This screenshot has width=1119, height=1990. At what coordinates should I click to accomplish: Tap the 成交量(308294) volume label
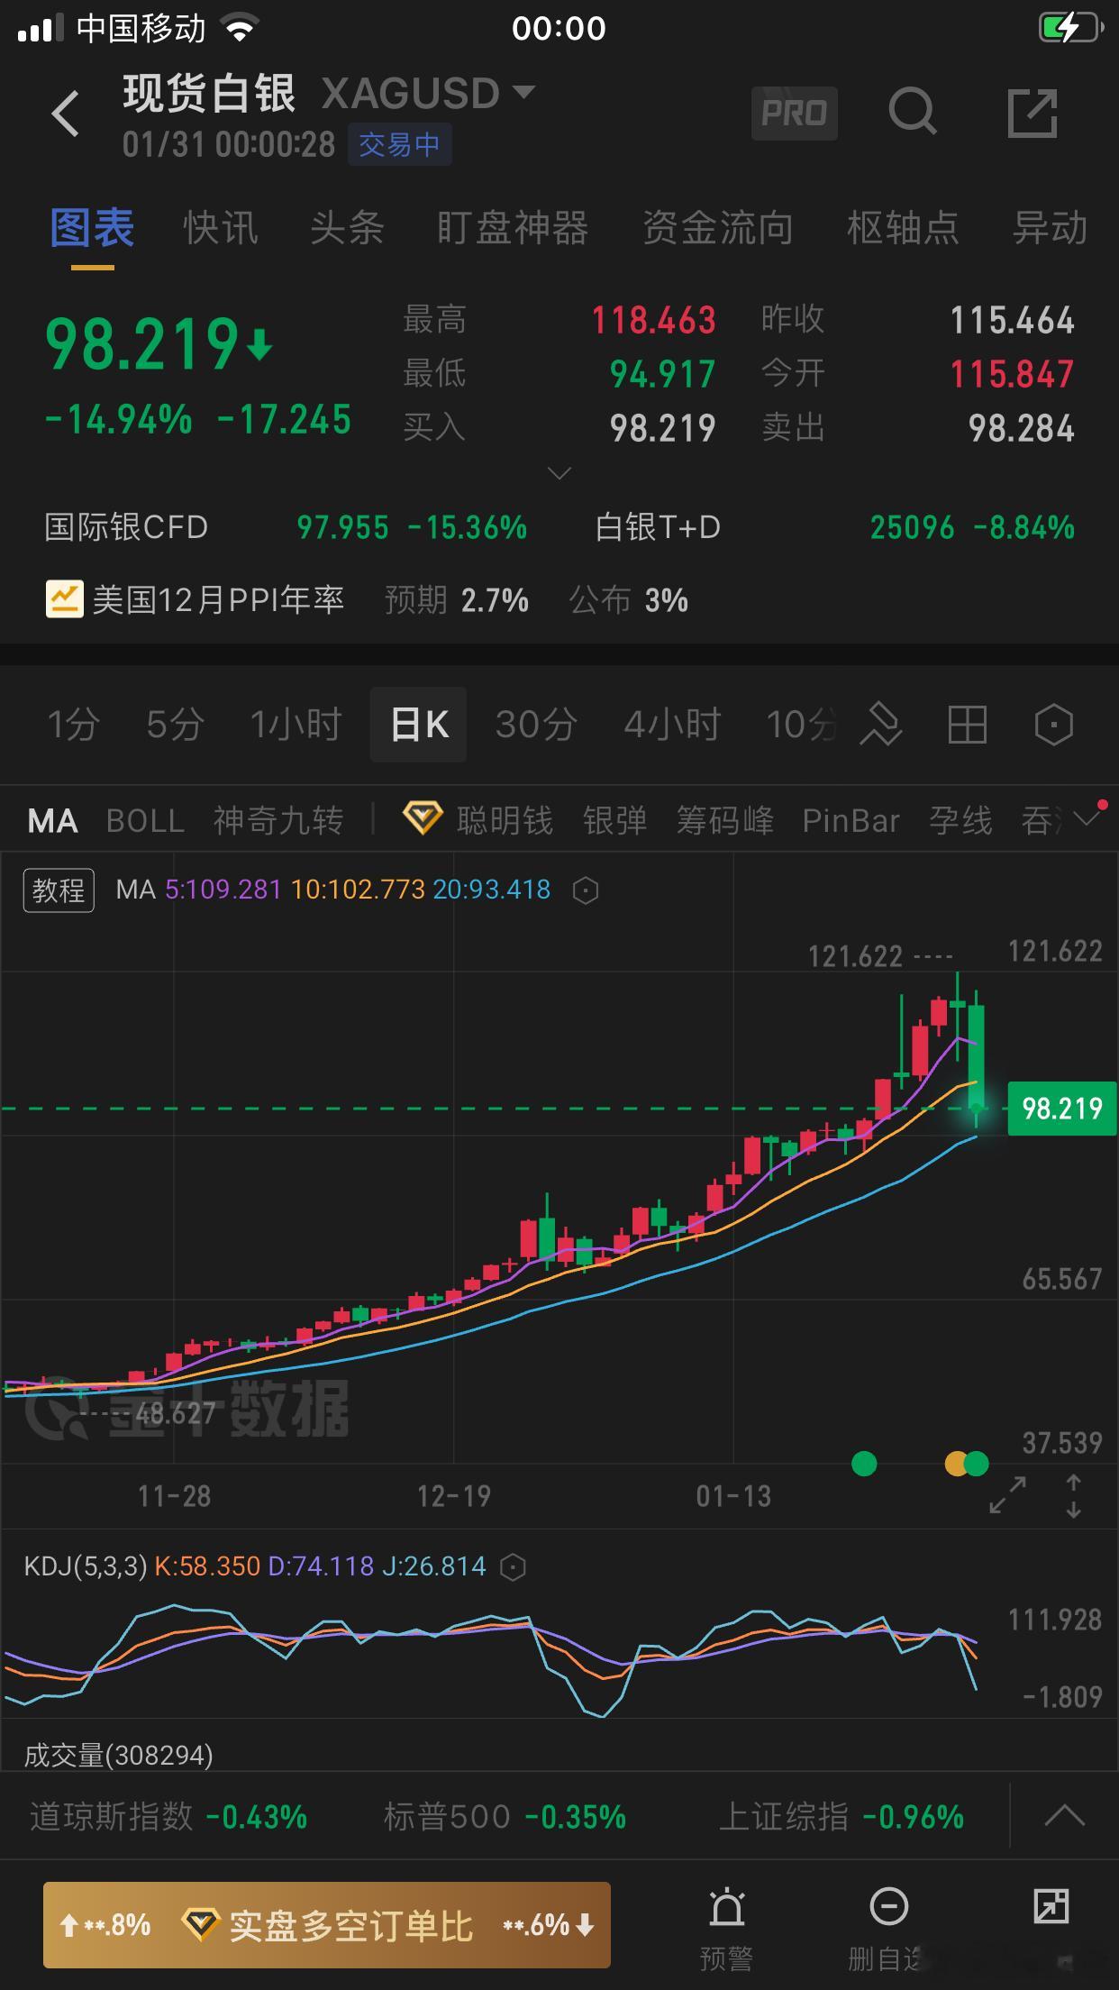coord(118,1756)
